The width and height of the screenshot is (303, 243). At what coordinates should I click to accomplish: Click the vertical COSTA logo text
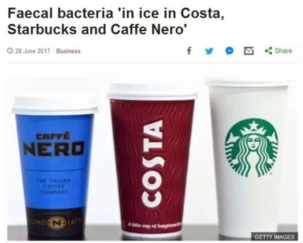click(152, 163)
